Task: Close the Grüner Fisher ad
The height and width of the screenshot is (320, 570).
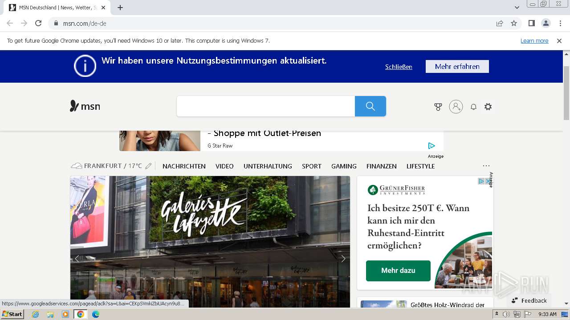Action: tap(488, 181)
